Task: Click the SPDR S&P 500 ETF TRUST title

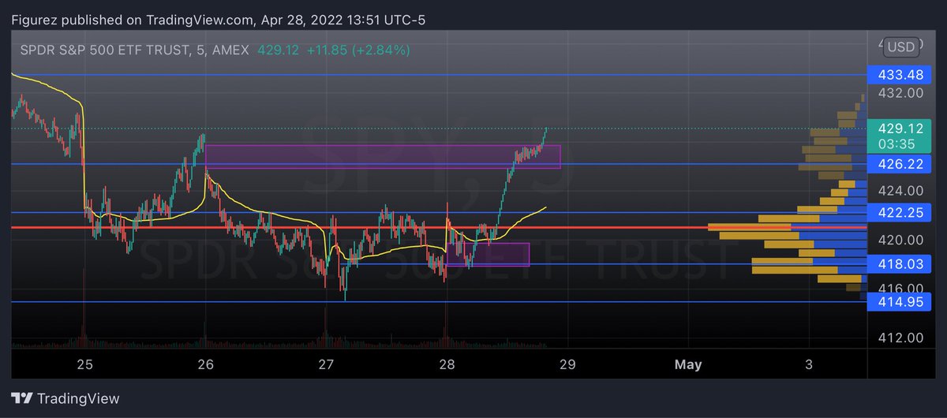Action: [105, 50]
